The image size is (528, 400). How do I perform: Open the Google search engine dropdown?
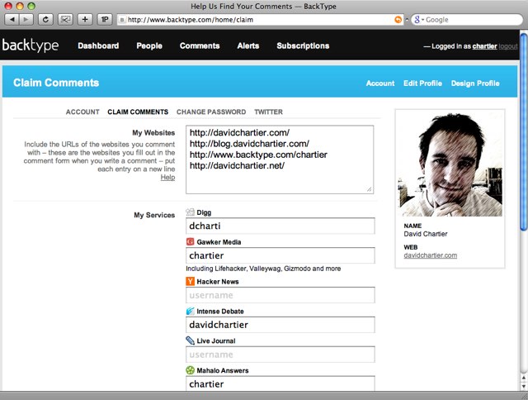click(x=418, y=20)
